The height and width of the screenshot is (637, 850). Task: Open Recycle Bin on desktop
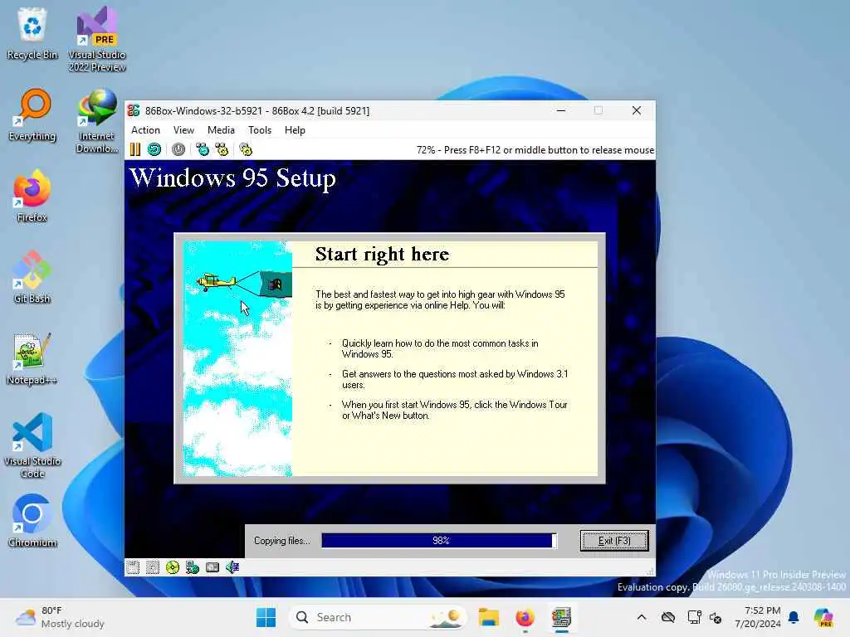(x=32, y=33)
